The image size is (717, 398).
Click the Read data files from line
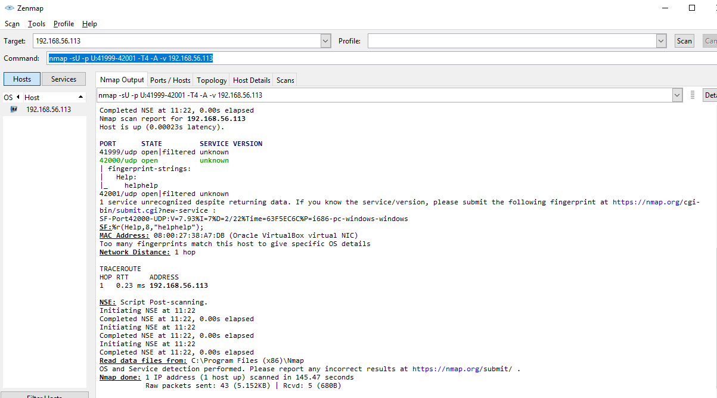pyautogui.click(x=201, y=360)
